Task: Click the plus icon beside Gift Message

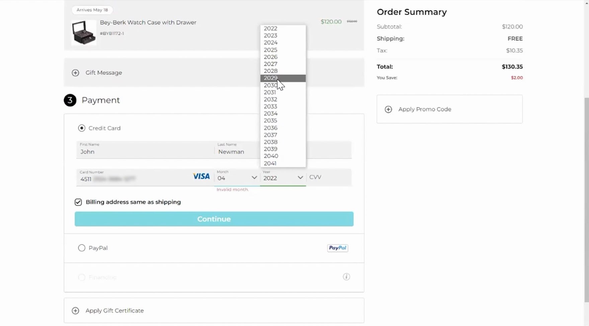Action: click(x=75, y=73)
